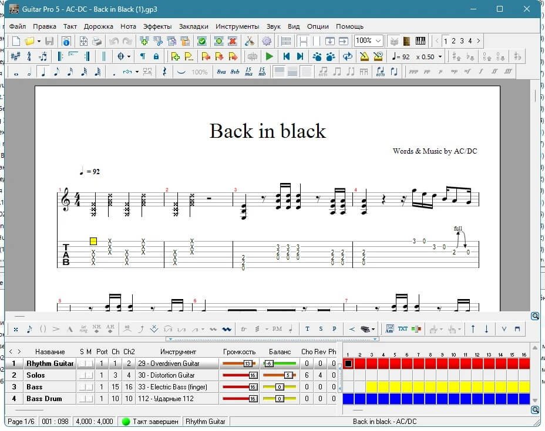Expand folder open recent dropdown arrow
This screenshot has width=545, height=431.
(x=39, y=41)
